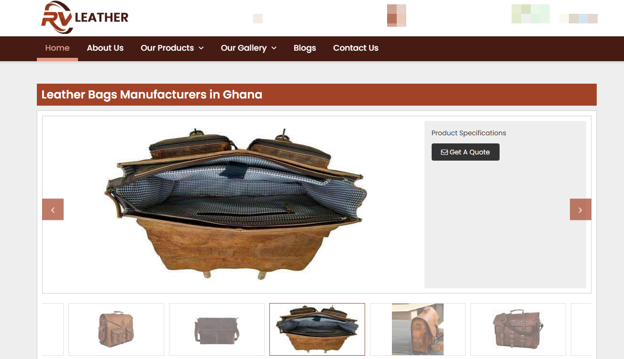624x359 pixels.
Task: Select the outdoor backpack photo thumbnail
Action: [x=418, y=329]
